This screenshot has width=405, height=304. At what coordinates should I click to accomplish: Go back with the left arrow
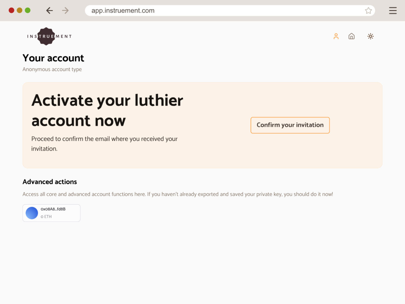(x=49, y=11)
